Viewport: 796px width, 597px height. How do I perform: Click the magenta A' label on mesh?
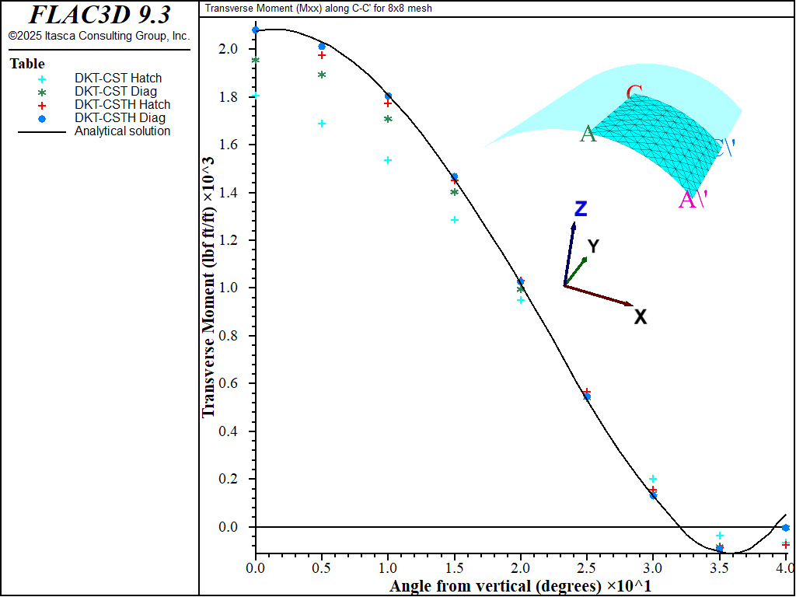click(693, 201)
